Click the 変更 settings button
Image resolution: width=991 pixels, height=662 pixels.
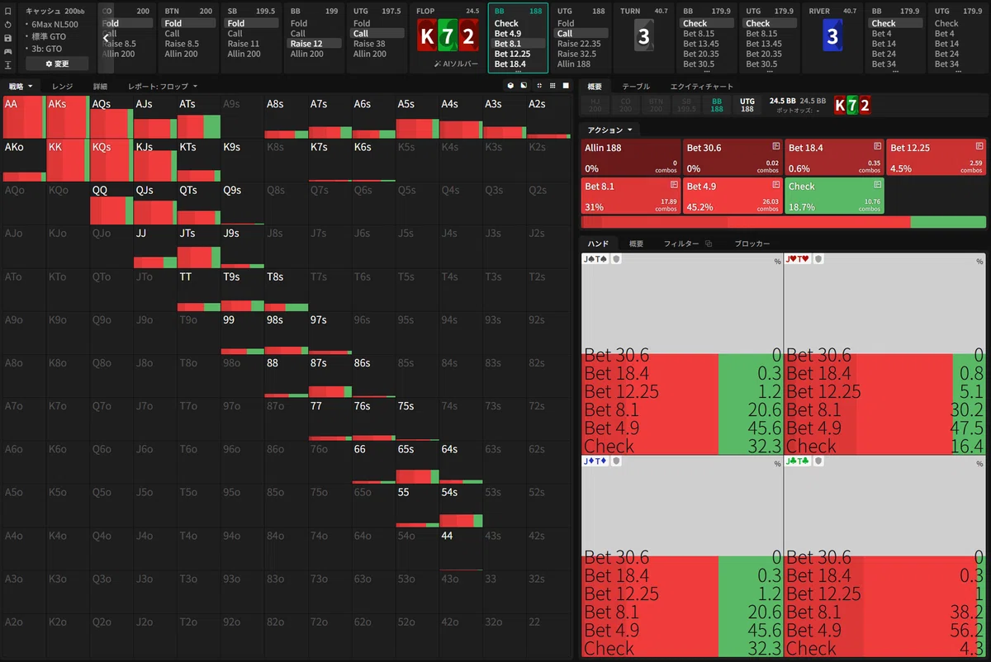[57, 64]
